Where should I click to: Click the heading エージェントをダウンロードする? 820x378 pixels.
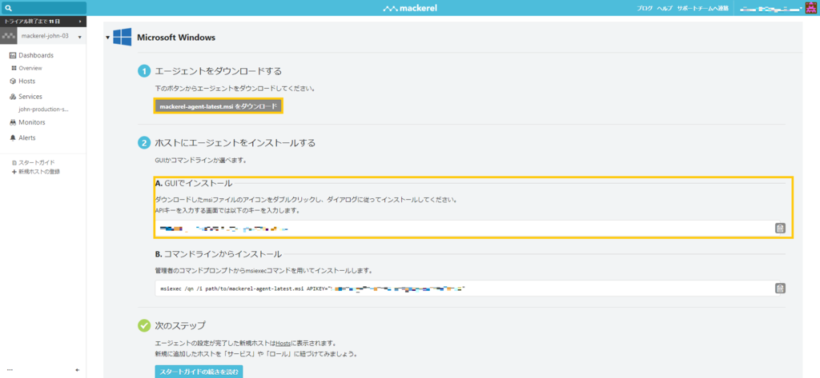tap(219, 71)
